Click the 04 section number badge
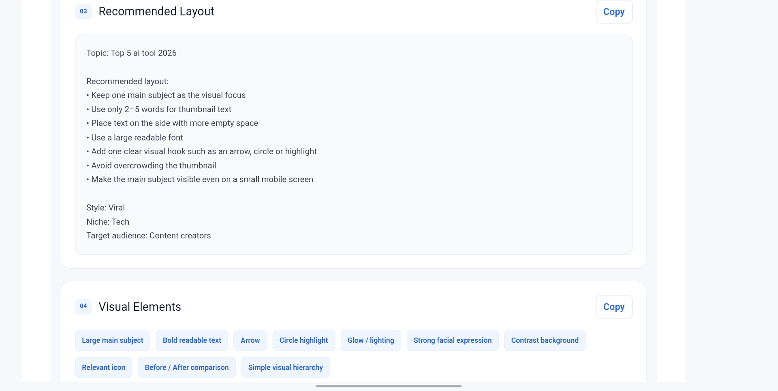This screenshot has width=778, height=391. point(83,306)
